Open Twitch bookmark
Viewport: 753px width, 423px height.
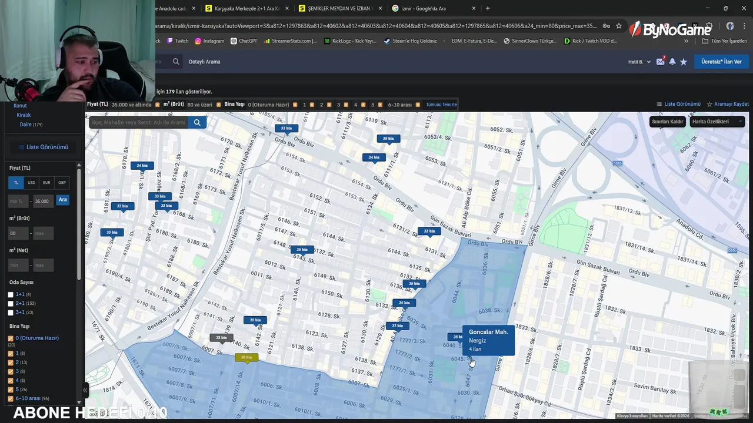[178, 41]
